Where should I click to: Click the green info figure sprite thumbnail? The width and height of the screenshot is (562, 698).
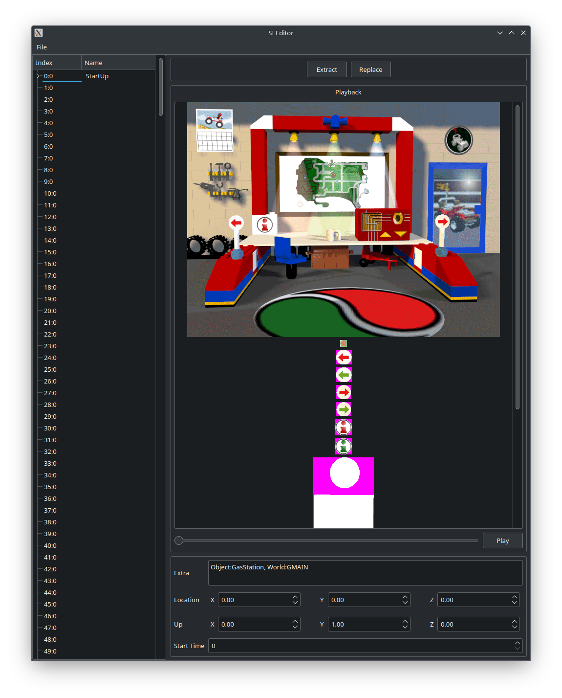point(344,446)
